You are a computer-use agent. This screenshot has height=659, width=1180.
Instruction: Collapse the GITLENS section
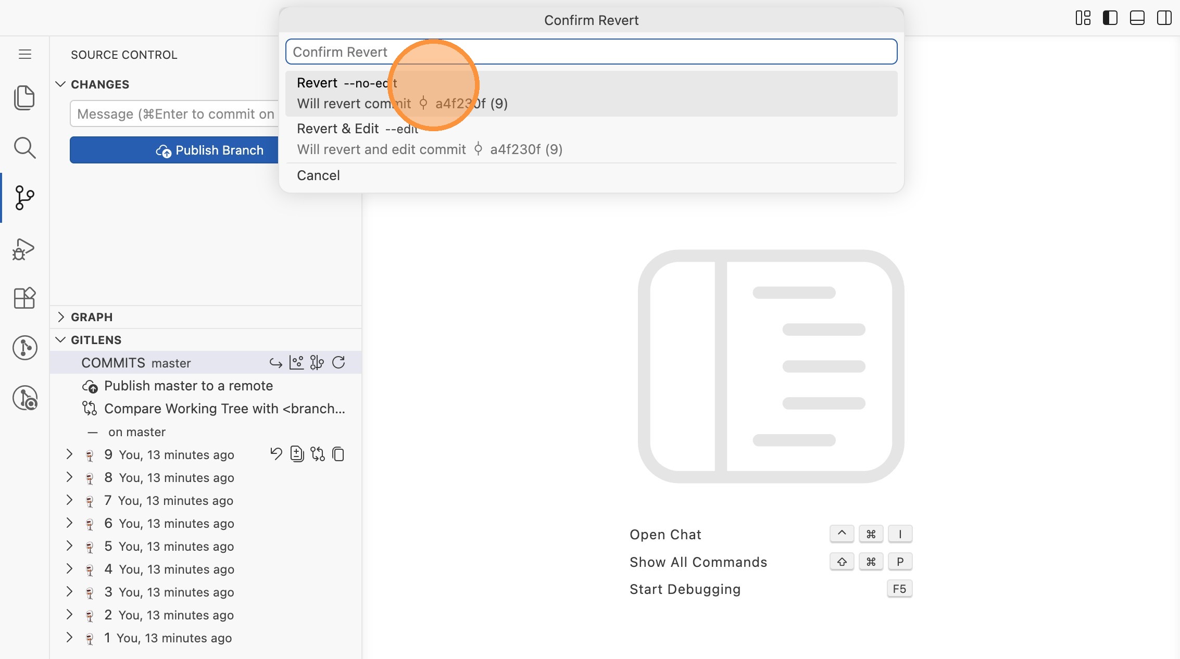(96, 340)
